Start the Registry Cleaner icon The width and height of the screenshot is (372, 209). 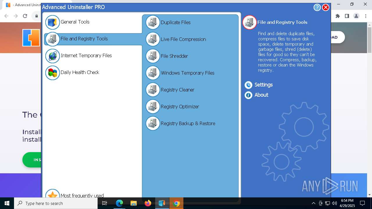coord(153,90)
